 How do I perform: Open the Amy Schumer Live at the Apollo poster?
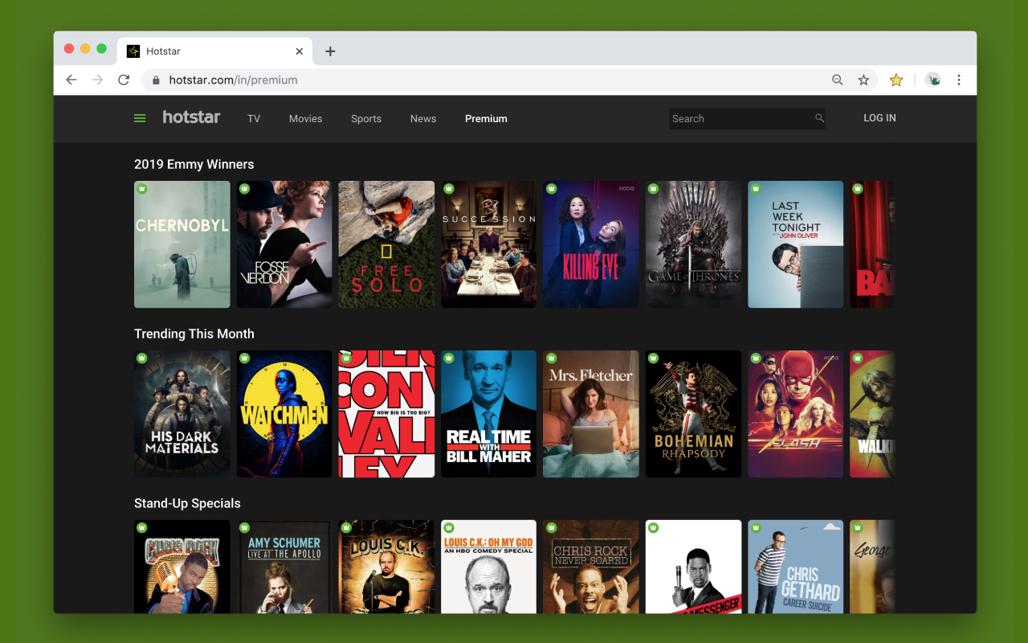pyautogui.click(x=284, y=567)
